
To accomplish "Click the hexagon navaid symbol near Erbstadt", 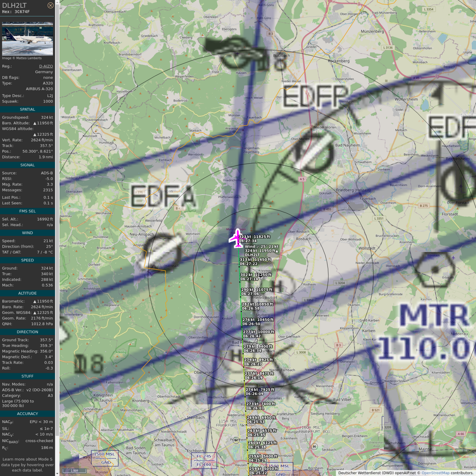I will click(435, 270).
